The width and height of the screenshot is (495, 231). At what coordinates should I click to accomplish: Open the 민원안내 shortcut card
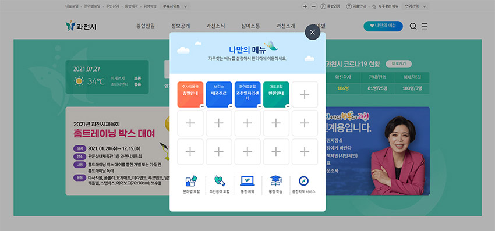point(276,94)
